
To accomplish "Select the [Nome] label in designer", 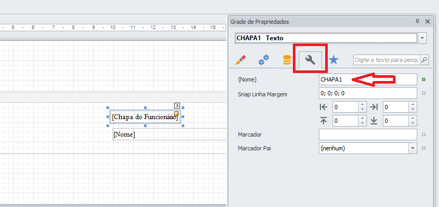I will [169, 134].
